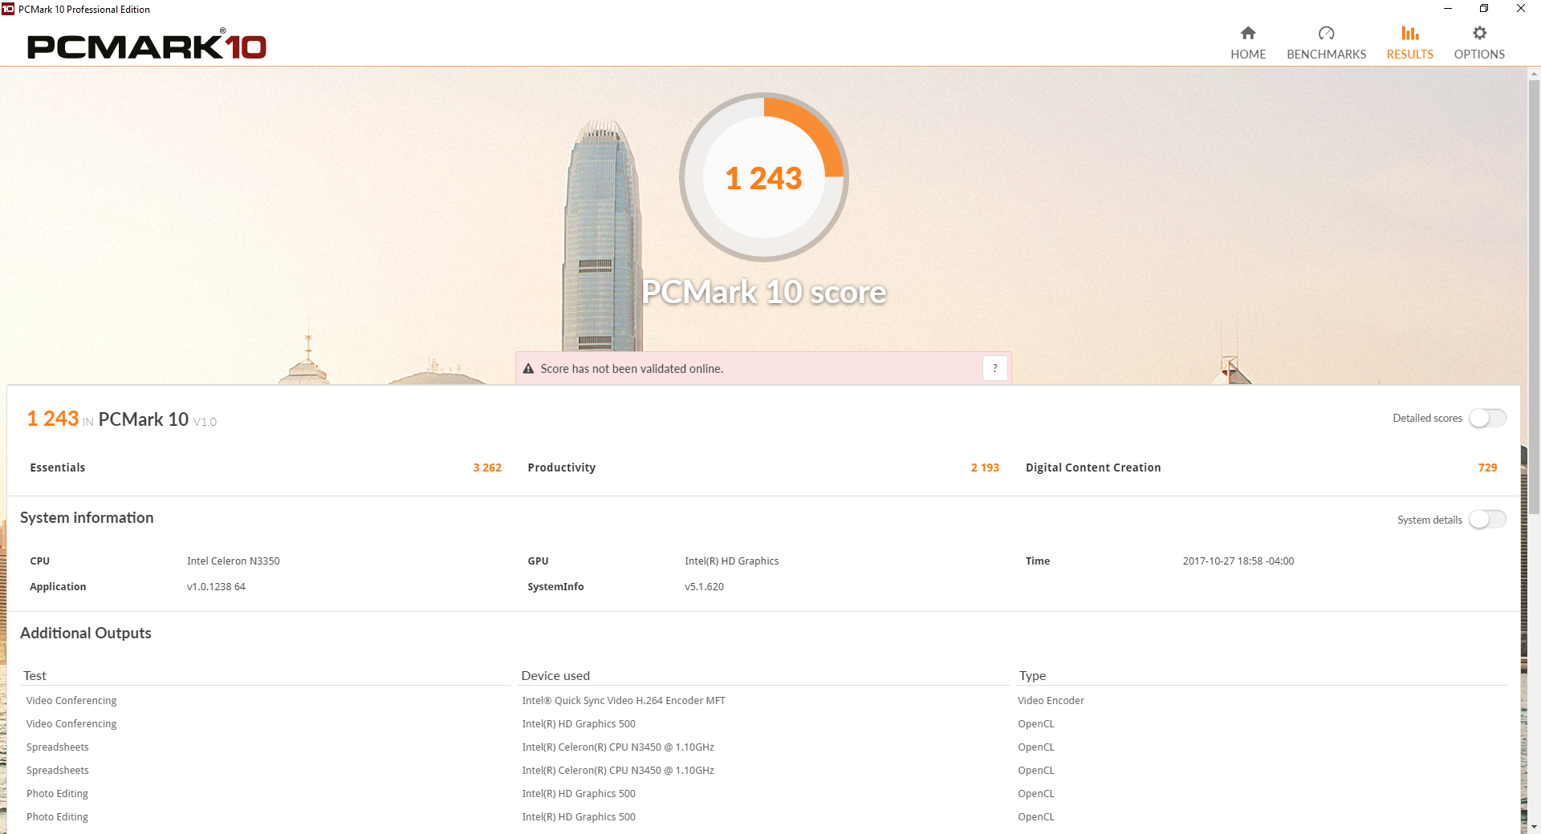
Task: Click the Test column header
Action: click(35, 676)
